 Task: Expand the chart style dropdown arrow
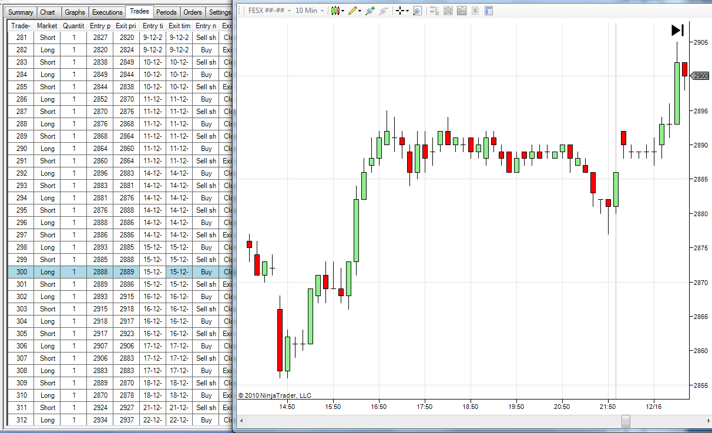pos(342,11)
